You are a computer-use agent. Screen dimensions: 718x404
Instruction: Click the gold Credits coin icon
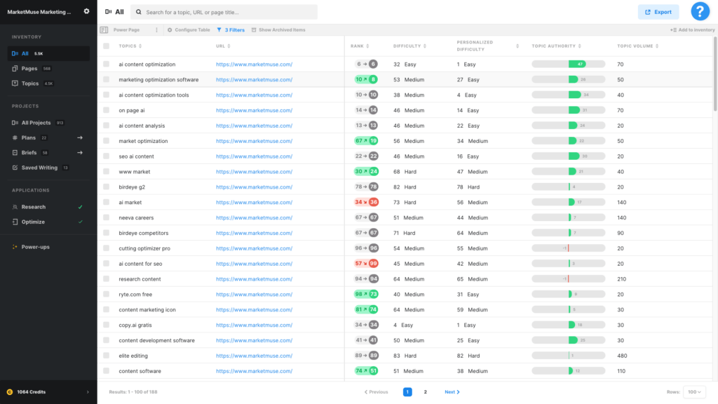[10, 392]
